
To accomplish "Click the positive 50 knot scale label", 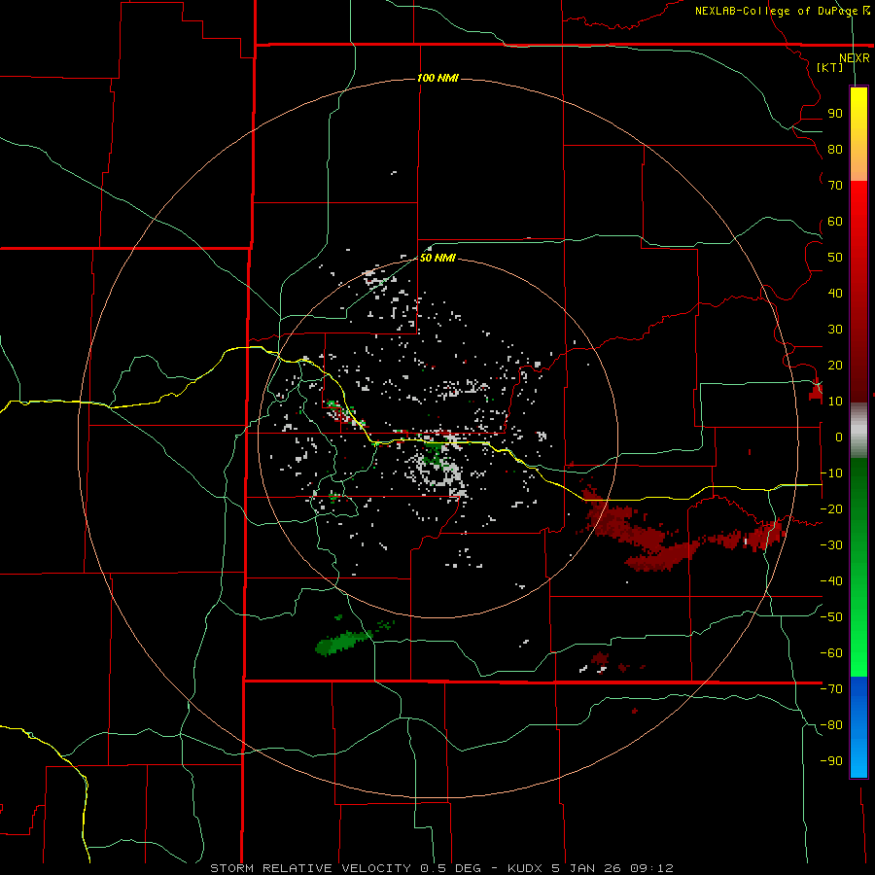I will [835, 258].
